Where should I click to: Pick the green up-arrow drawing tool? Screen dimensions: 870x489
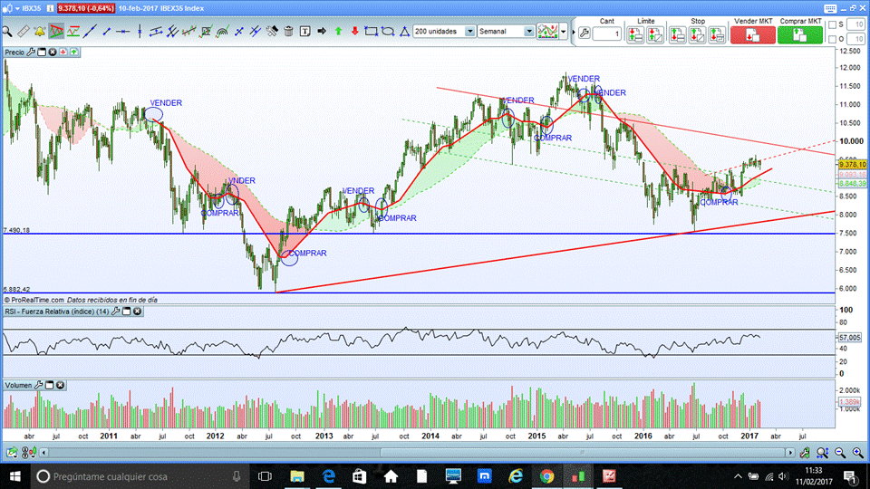point(337,31)
